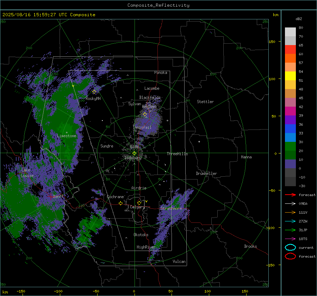Click the Sundre city label
317x296 pixels.
point(107,146)
